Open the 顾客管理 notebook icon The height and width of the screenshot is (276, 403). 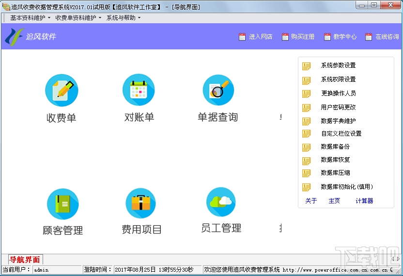(62, 204)
